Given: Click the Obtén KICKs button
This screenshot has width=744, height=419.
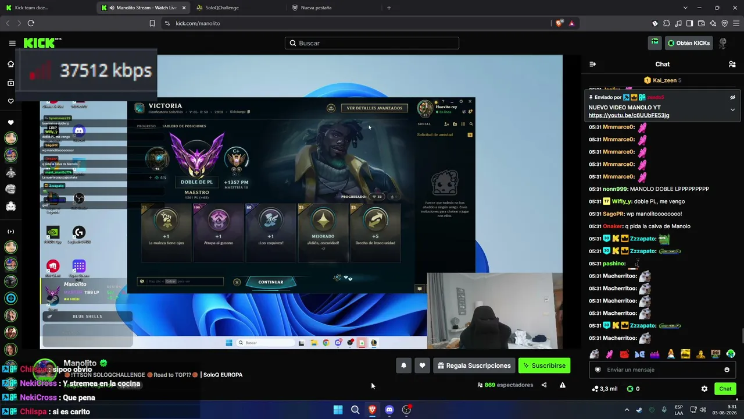Looking at the screenshot, I should click(688, 43).
